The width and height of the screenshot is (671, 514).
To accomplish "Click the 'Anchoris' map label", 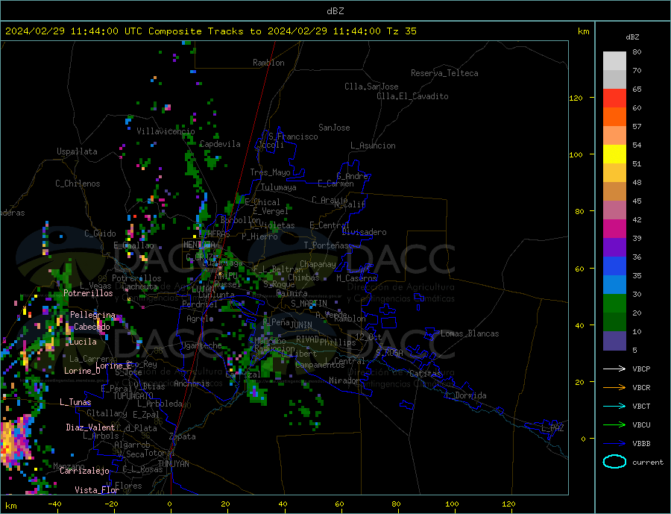I will (x=192, y=383).
